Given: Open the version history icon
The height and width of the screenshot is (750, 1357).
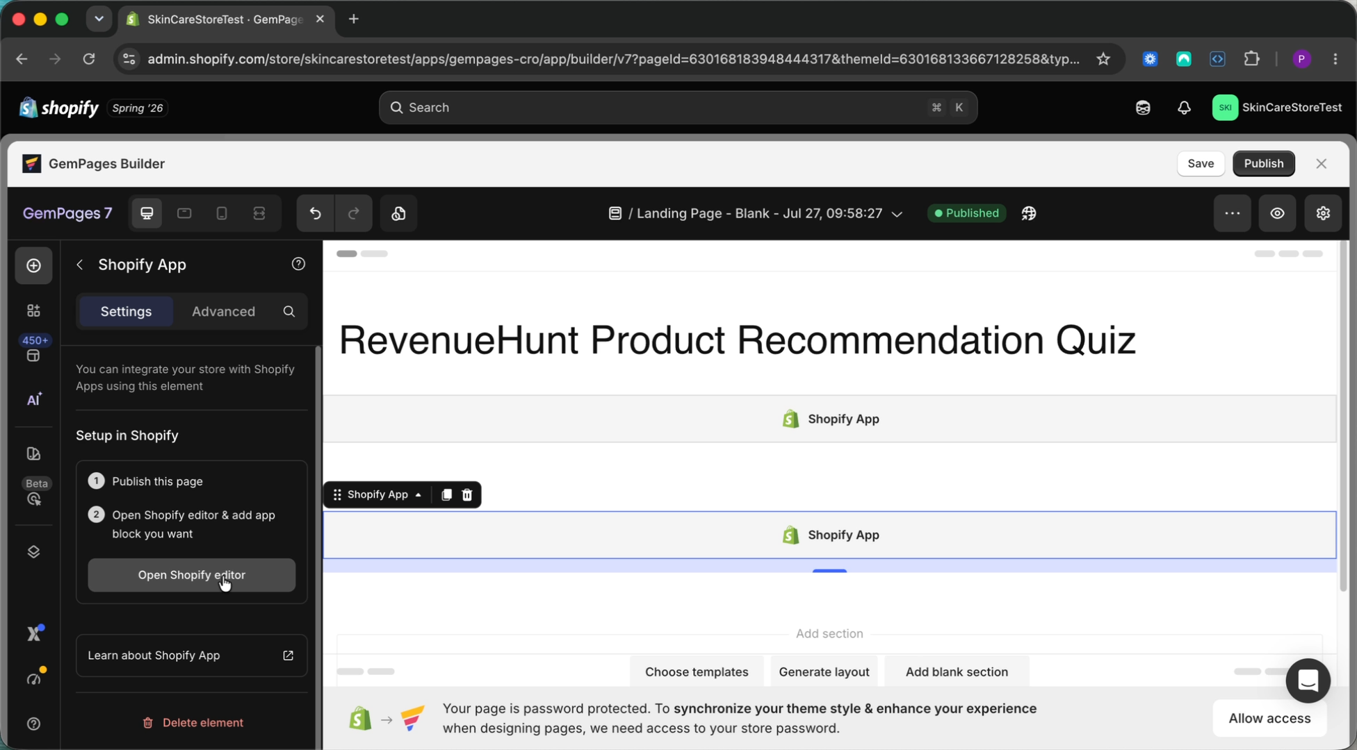Looking at the screenshot, I should (398, 213).
